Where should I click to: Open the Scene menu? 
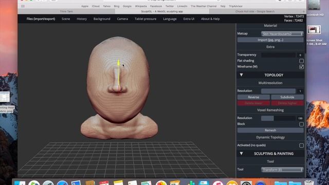tap(66, 19)
